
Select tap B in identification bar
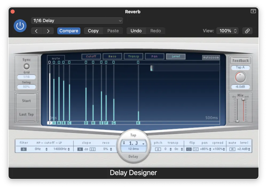click(x=64, y=123)
